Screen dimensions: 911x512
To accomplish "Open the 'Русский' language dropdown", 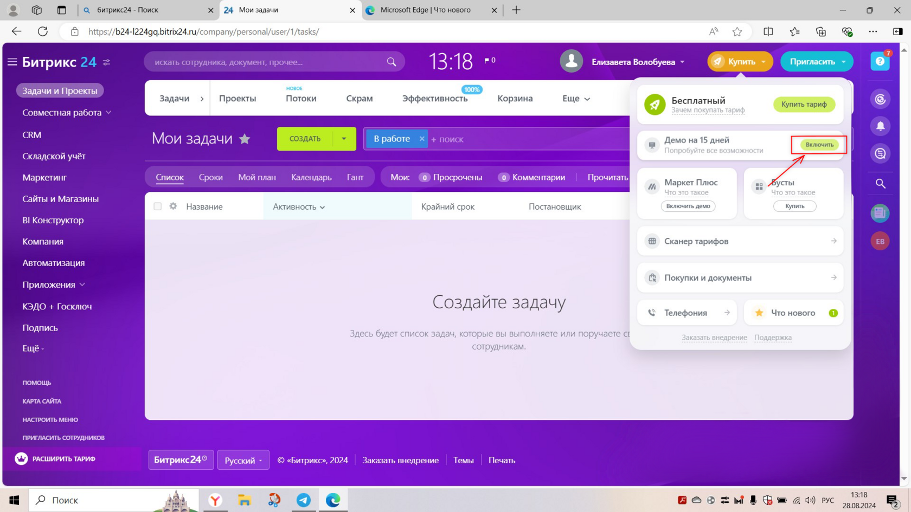I will 243,460.
